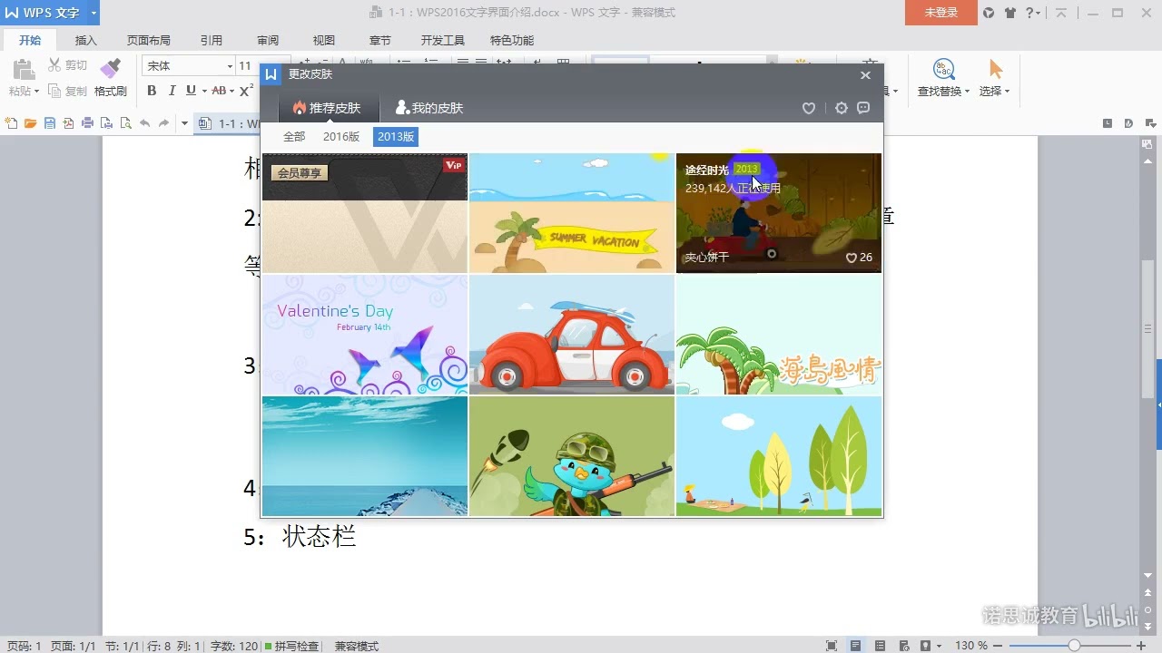Screen dimensions: 1162x653
Task: Switch to the 视图 ribbon tab
Action: click(324, 40)
